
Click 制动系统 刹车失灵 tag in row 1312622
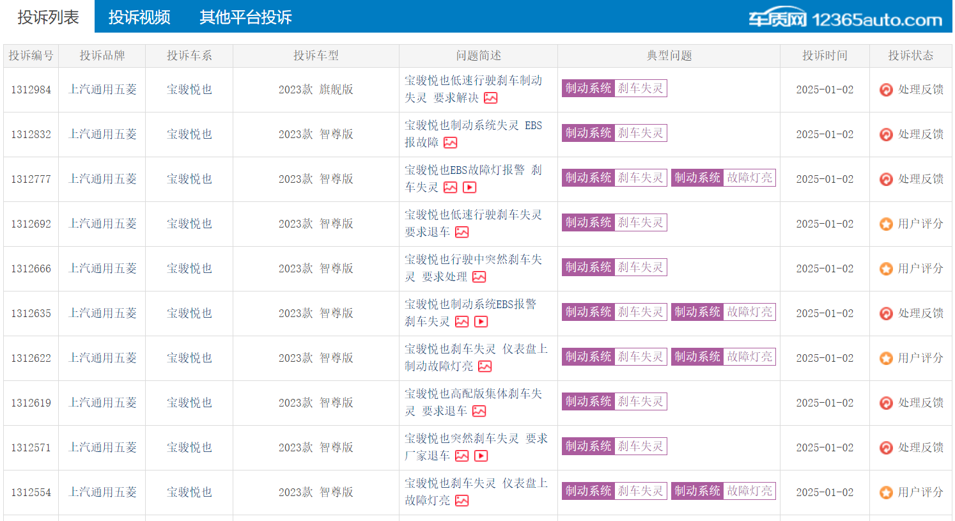click(x=614, y=357)
